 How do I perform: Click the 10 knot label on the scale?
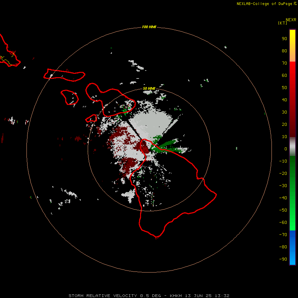coord(284,137)
